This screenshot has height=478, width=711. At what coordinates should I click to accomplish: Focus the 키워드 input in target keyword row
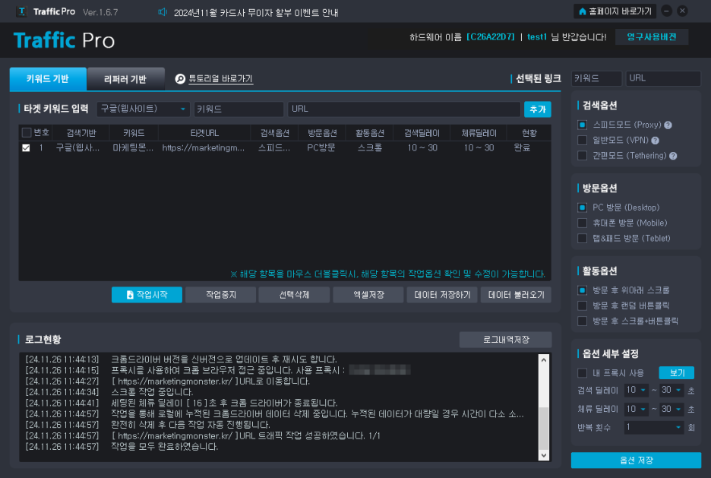pyautogui.click(x=239, y=109)
